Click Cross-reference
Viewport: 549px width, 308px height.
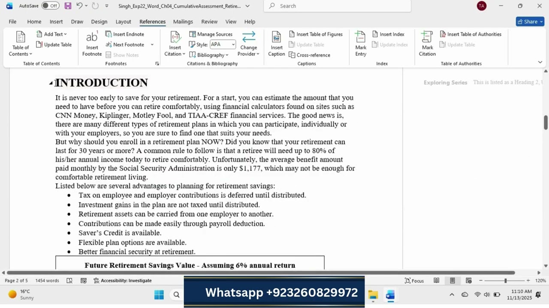point(310,55)
